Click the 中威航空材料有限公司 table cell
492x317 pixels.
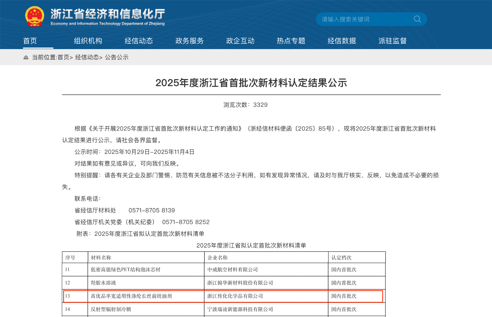[232, 270]
